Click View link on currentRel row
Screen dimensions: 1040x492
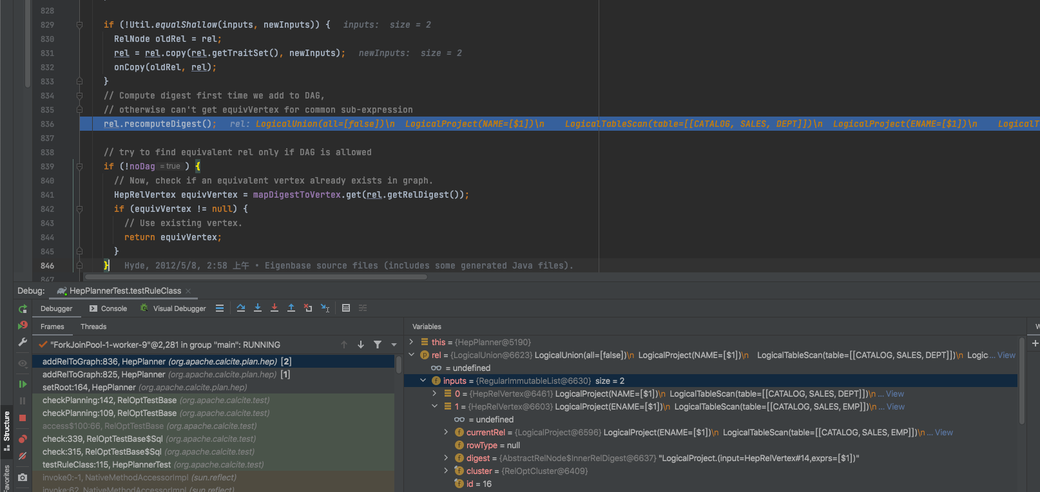(944, 432)
